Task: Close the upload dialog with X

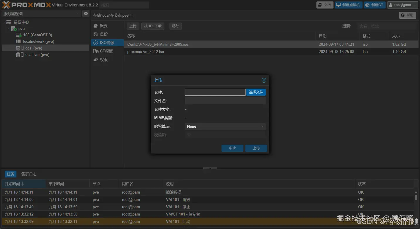Action: click(264, 80)
